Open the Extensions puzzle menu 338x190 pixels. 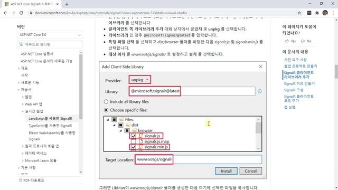(x=317, y=13)
